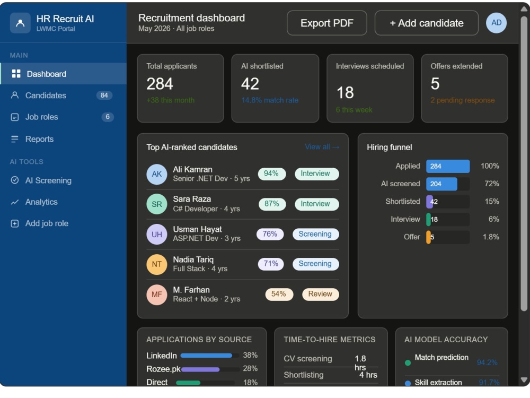The width and height of the screenshot is (530, 398).
Task: Click the Interview funnel bar showing 18
Action: (428, 219)
